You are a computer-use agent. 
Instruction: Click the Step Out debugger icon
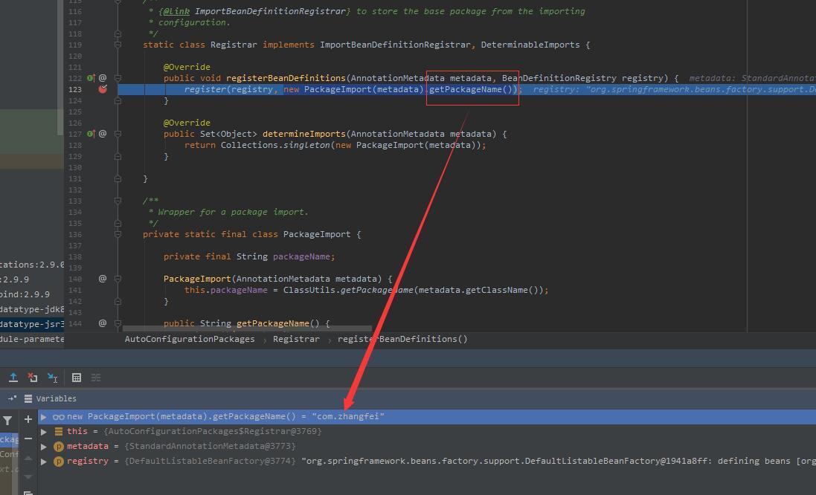[x=13, y=378]
